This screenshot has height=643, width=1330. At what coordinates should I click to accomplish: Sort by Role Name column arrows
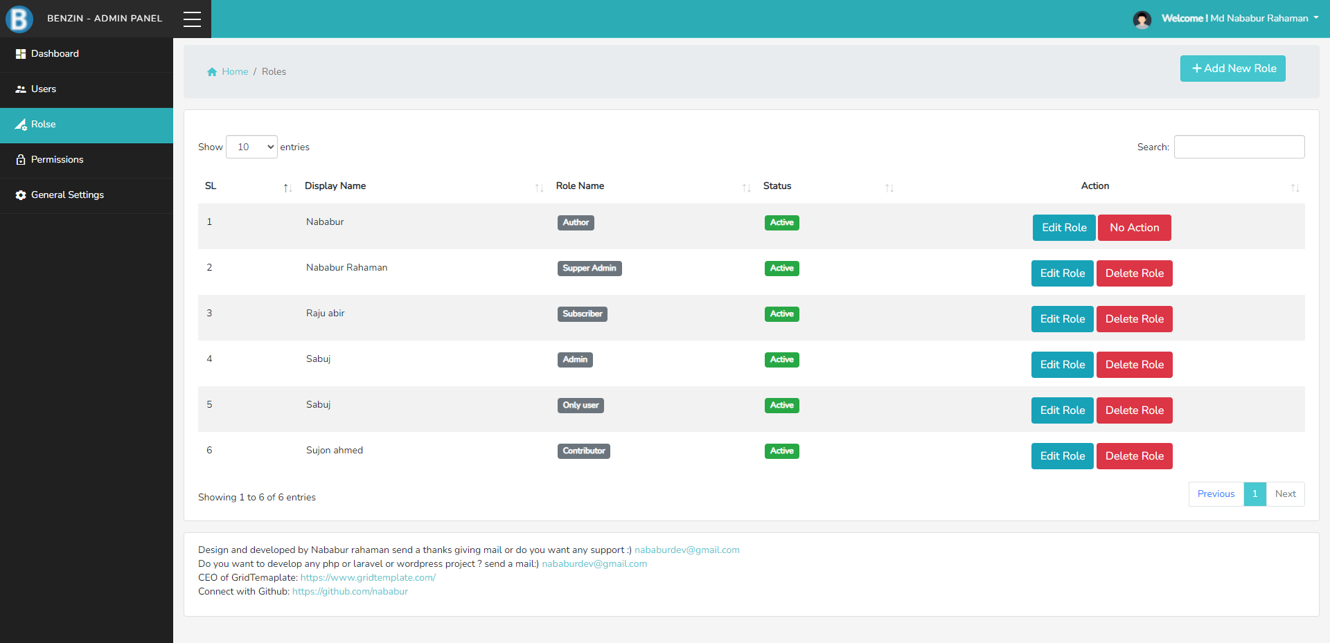746,188
